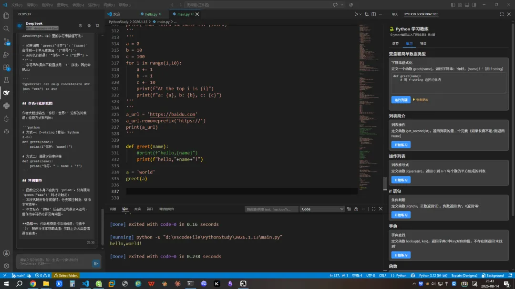Image resolution: width=515 pixels, height=289 pixels.
Task: Go back in navigation history
Action: coord(173,5)
